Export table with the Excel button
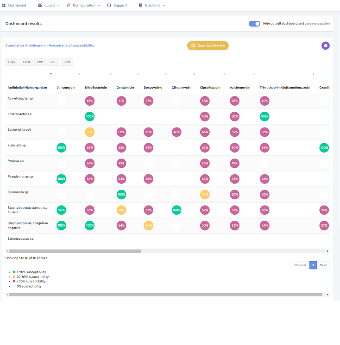340x345 pixels. 26,62
